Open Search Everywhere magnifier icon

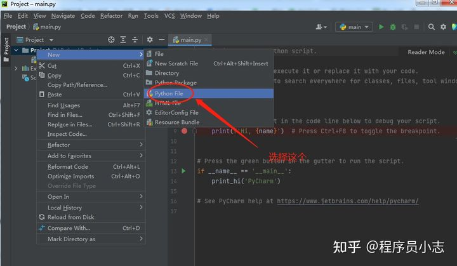(432, 27)
